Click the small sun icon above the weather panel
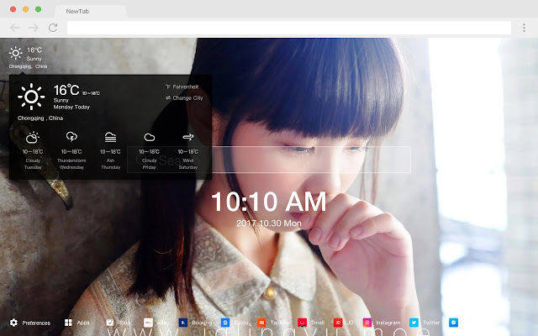538x336 pixels. [16, 53]
